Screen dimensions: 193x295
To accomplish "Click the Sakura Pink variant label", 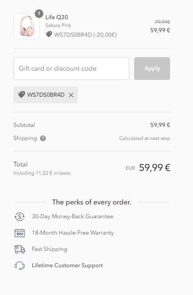I will (x=58, y=25).
